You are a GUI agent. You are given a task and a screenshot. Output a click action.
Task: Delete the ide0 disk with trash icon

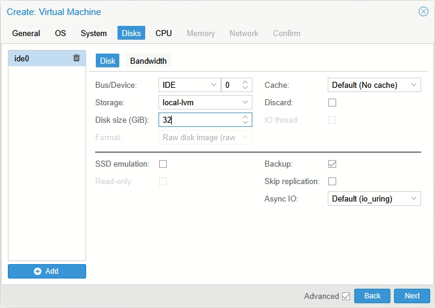click(77, 58)
